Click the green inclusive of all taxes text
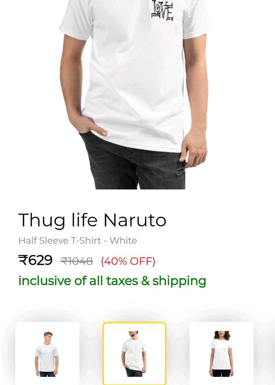275x385 pixels. [x=112, y=281]
